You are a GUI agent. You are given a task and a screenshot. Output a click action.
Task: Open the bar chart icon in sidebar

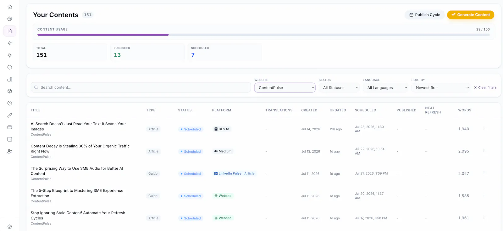tap(10, 79)
